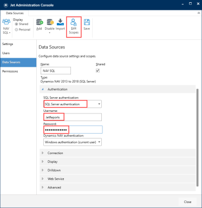Collapse the Authentication section
This screenshot has width=202, height=208.
pyautogui.click(x=43, y=89)
